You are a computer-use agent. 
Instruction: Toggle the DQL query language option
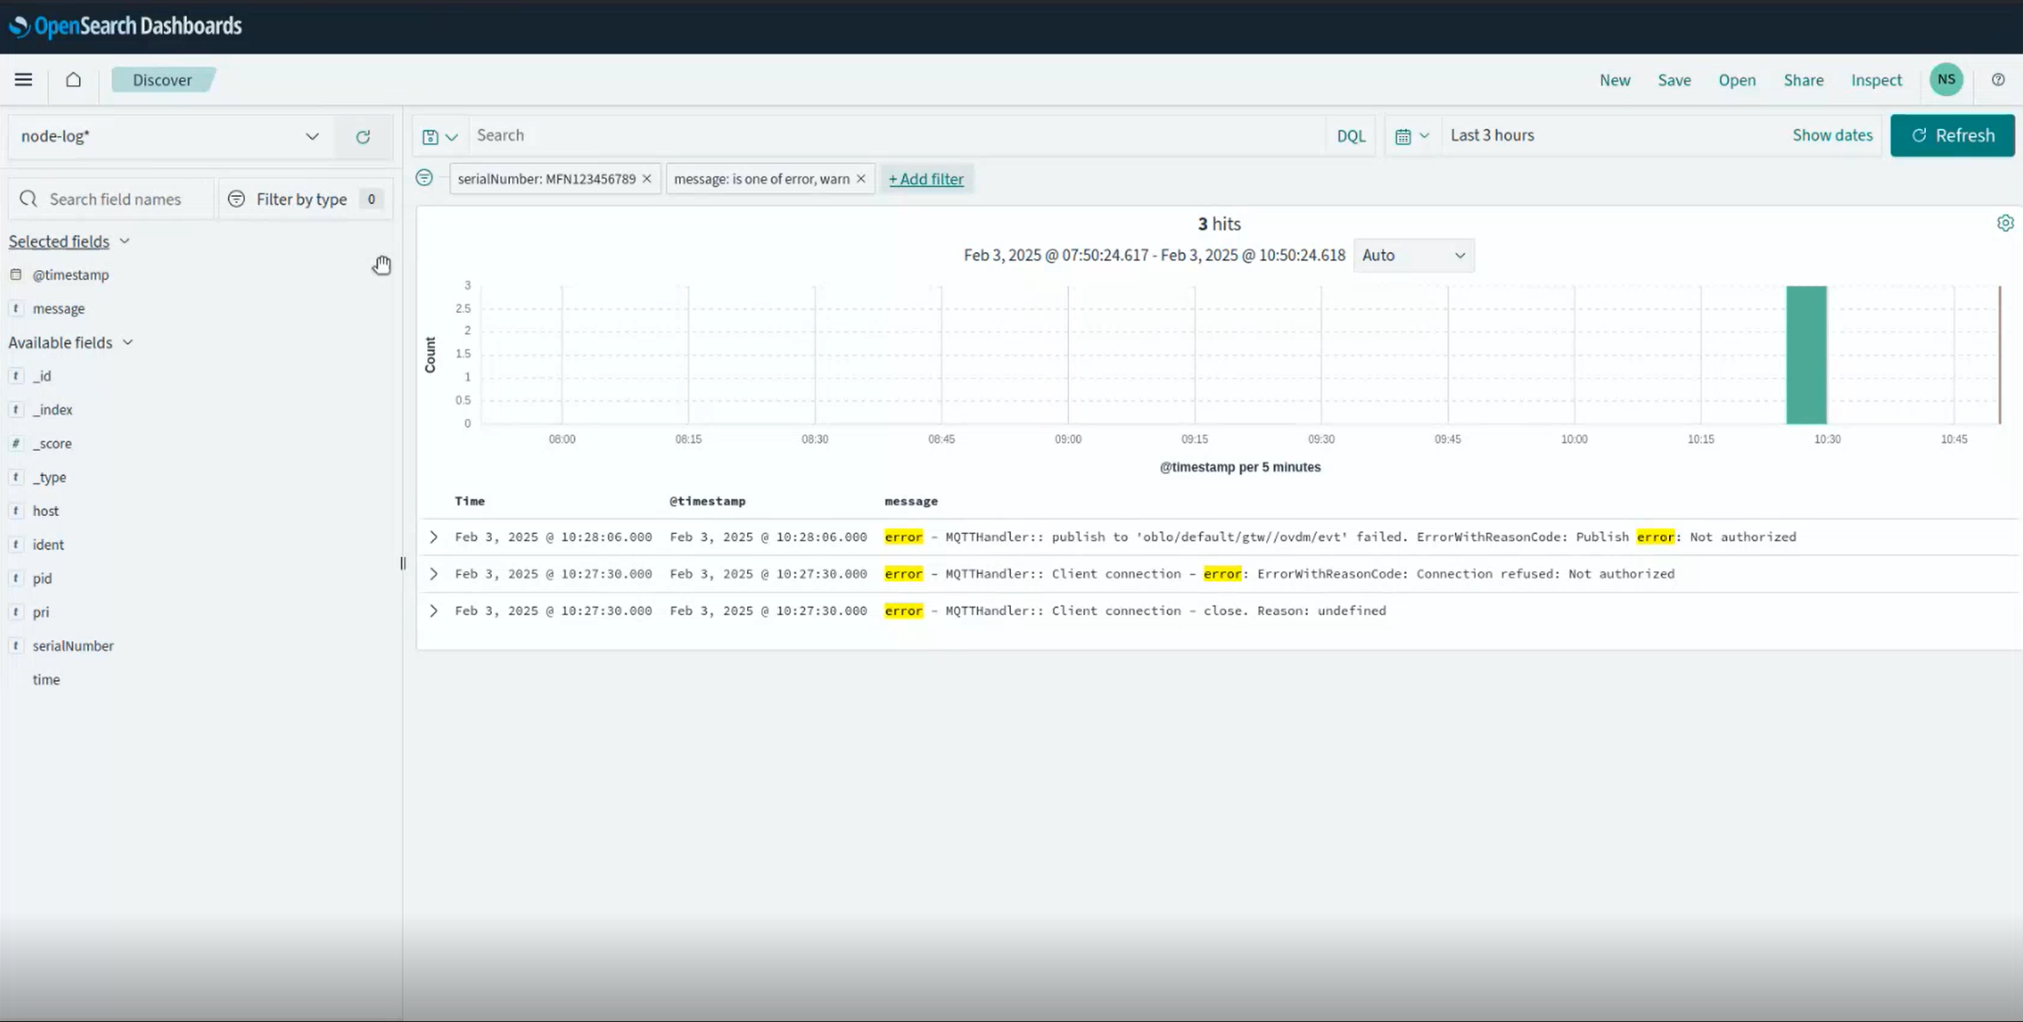pos(1350,135)
